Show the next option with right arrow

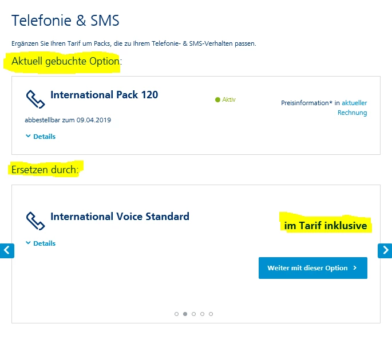click(385, 250)
